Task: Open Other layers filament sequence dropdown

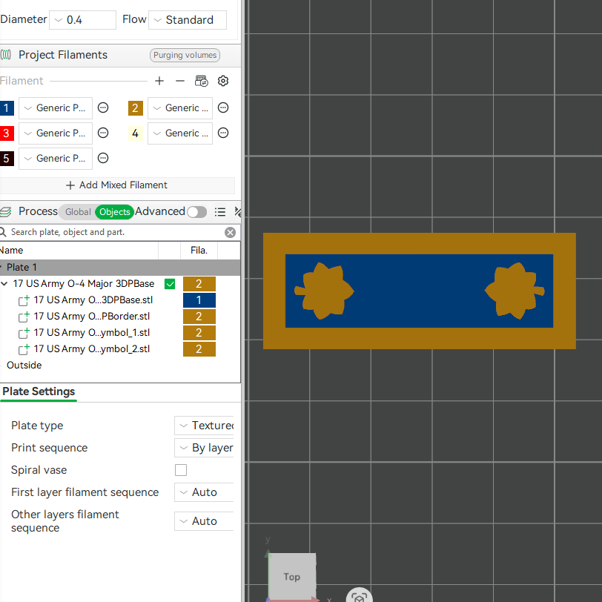Action: [204, 521]
